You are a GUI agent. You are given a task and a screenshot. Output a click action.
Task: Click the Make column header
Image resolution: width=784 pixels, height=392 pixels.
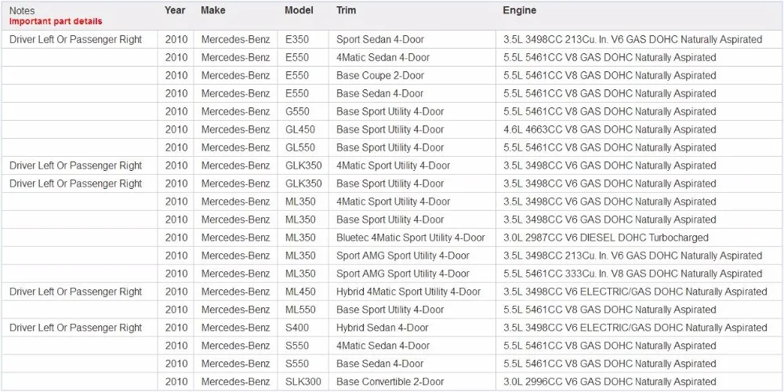(x=213, y=10)
